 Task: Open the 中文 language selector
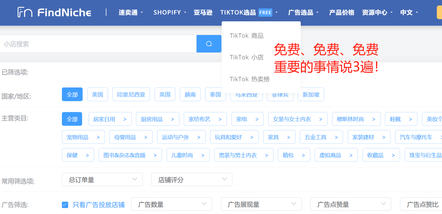[409, 13]
